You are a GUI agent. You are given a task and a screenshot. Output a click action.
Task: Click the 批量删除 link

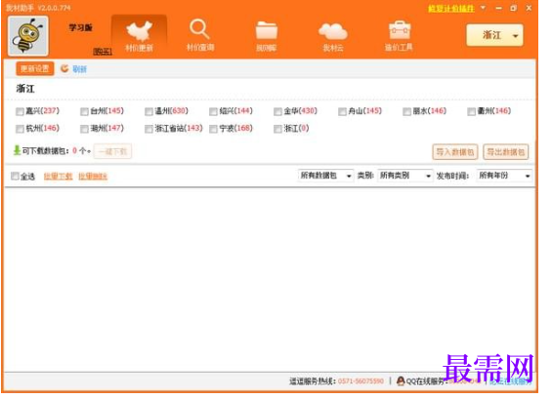point(93,177)
